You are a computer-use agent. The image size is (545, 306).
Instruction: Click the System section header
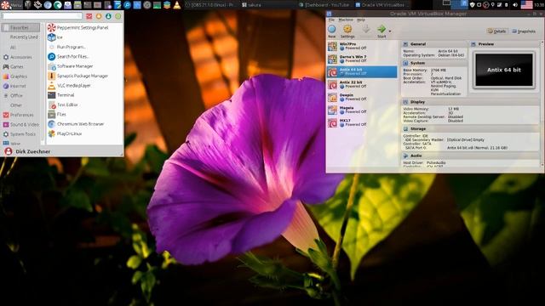[434, 63]
